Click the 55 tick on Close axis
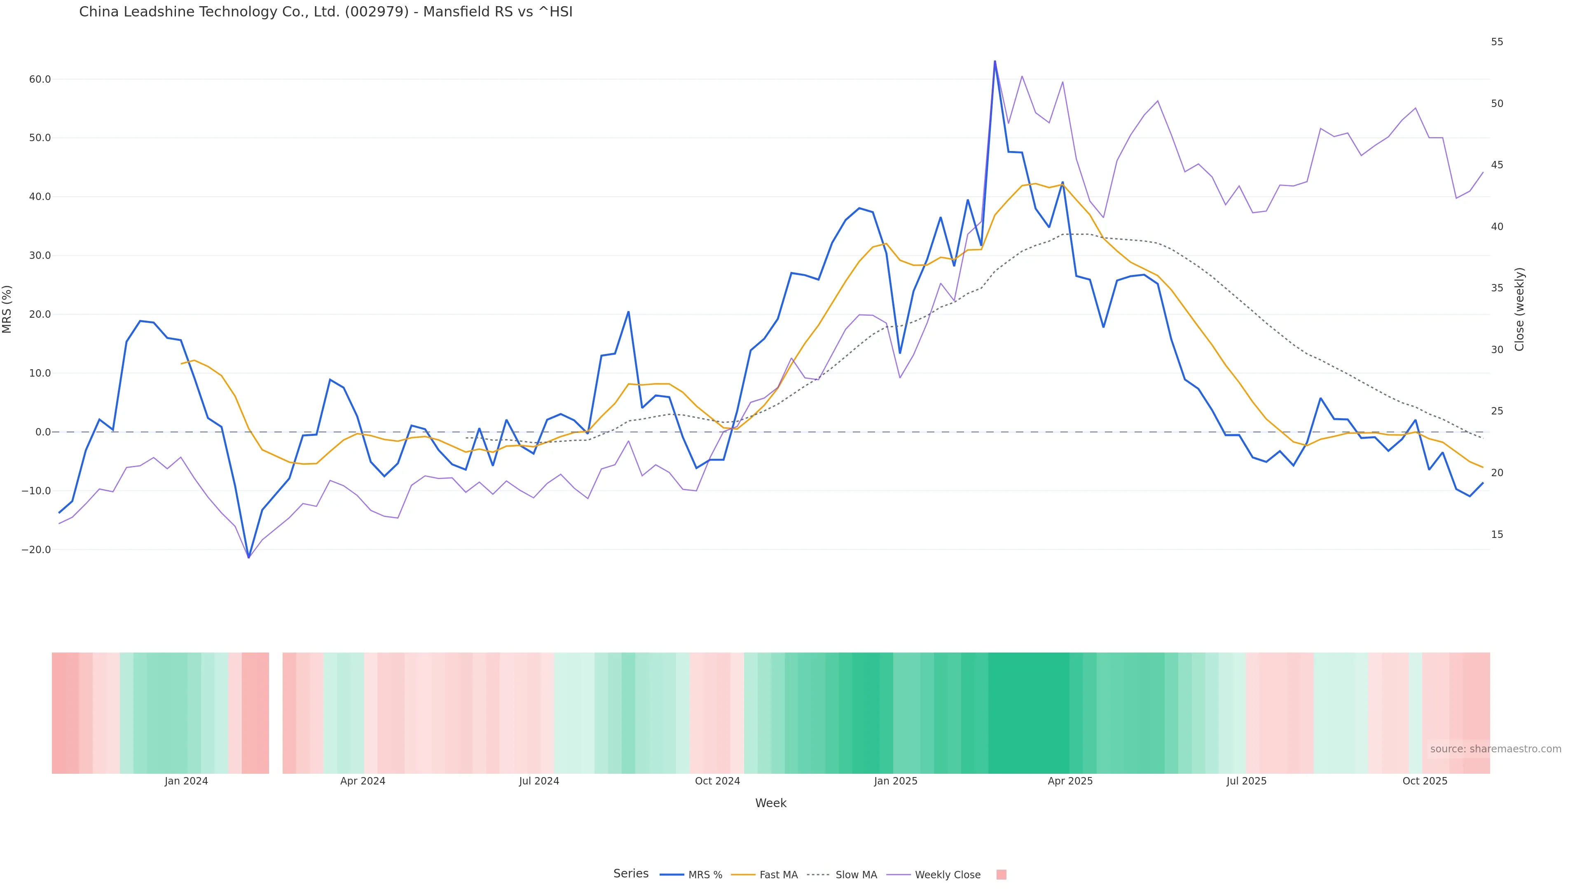1582x889 pixels. pyautogui.click(x=1497, y=42)
